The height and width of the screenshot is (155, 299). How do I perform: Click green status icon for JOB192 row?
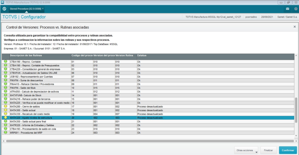point(5,77)
